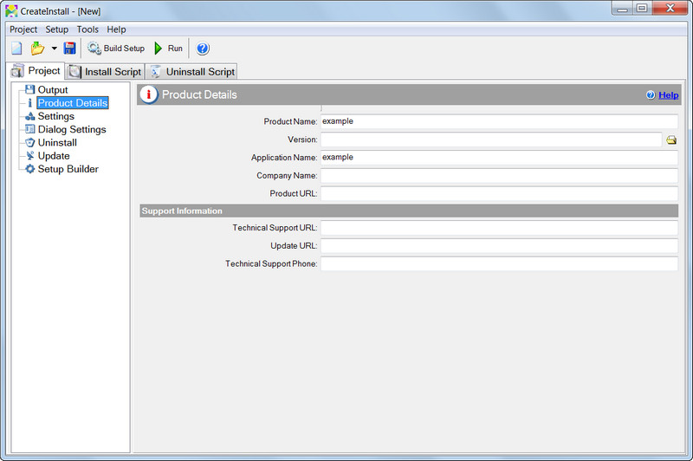Click the Technical Support URL field
Screen dimensions: 693x461
click(499, 228)
